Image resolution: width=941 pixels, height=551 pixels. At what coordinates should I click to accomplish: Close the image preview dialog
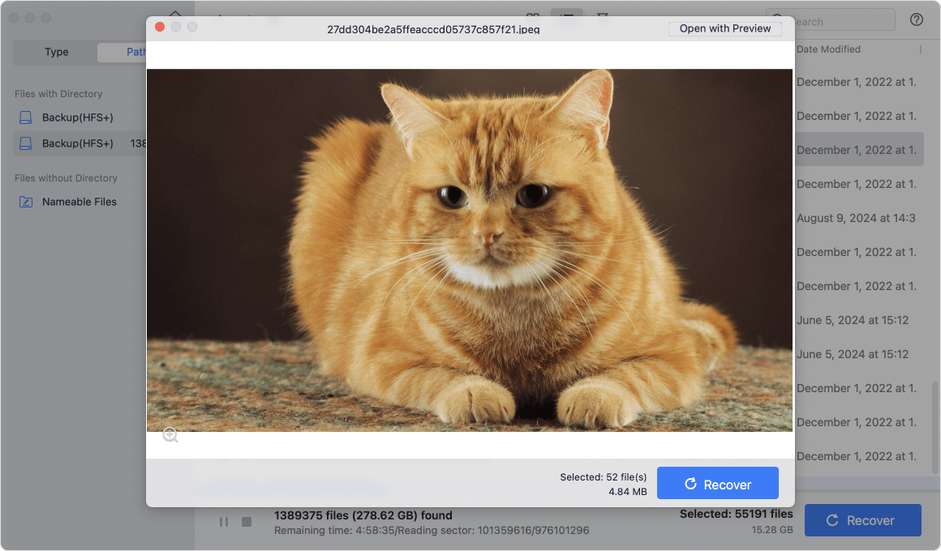click(160, 28)
